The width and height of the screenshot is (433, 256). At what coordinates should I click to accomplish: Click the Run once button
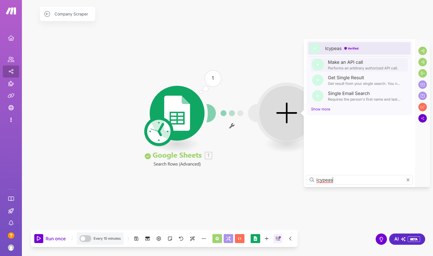point(50,239)
